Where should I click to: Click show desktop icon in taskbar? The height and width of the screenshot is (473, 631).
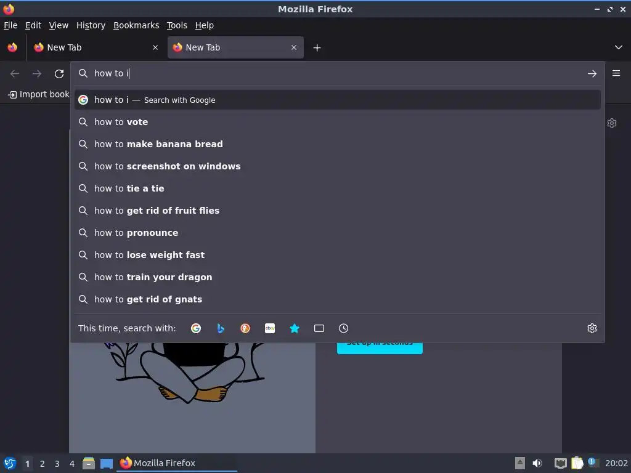coord(107,463)
